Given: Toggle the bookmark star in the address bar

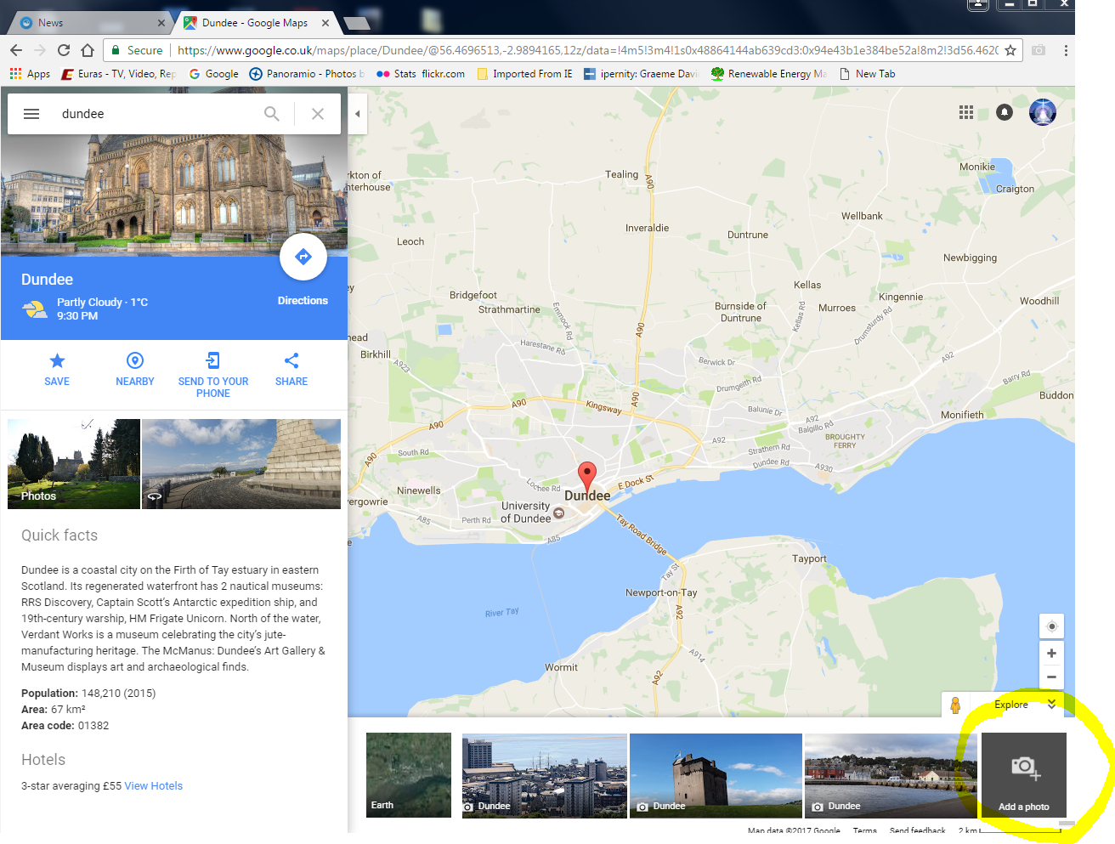Looking at the screenshot, I should click(1010, 50).
